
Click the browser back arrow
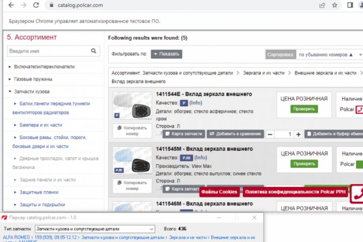11,5
